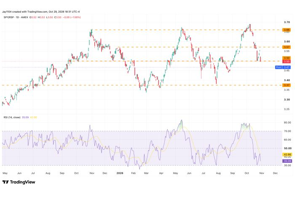This screenshot has height=197, width=295.
Task: Click the purple 35.09 value in RSI legend
Action: 25,117
